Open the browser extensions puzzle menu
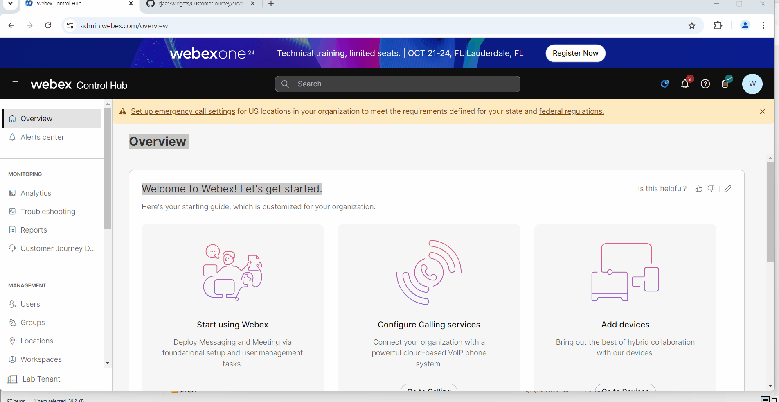 pos(718,25)
